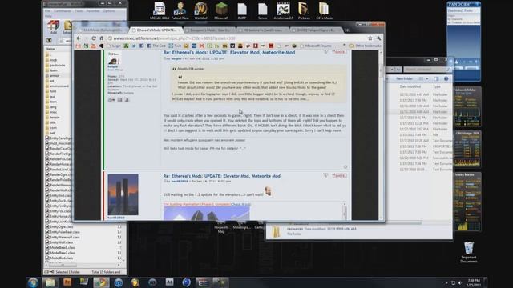Click the first post title link
This screenshot has width=513, height=288.
[x=229, y=52]
